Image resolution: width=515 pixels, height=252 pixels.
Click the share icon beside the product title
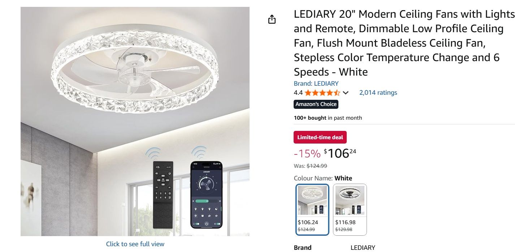[272, 19]
